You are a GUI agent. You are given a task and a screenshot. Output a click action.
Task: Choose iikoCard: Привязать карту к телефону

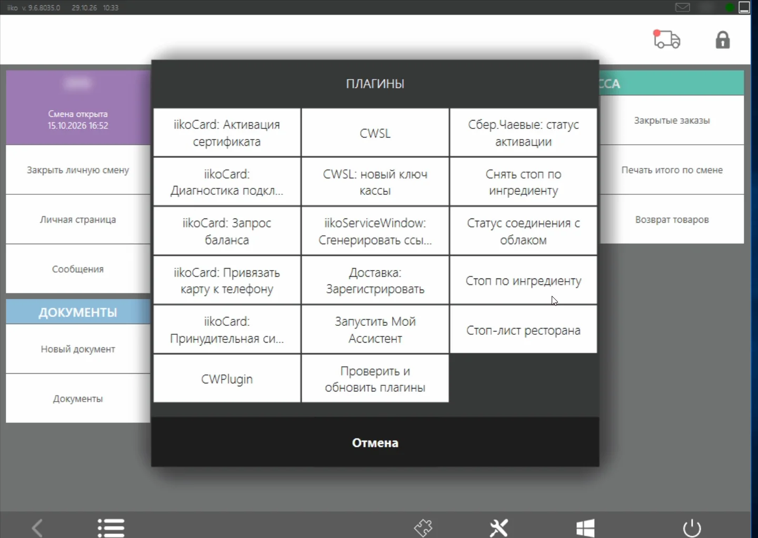coord(227,281)
